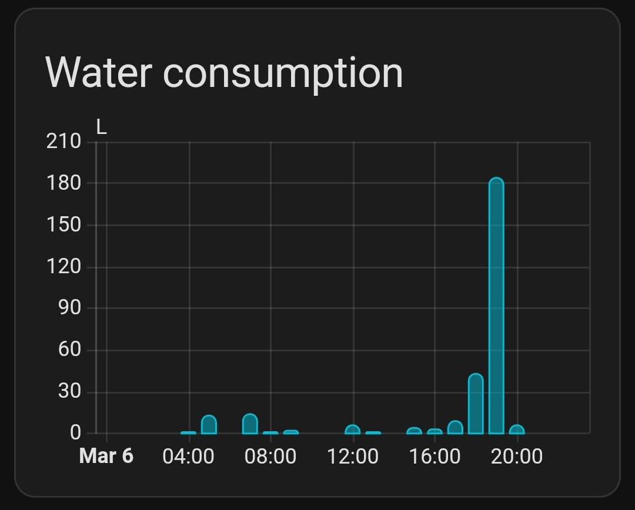Select the 18:00 bar near 42 L
The width and height of the screenshot is (635, 510).
476,404
